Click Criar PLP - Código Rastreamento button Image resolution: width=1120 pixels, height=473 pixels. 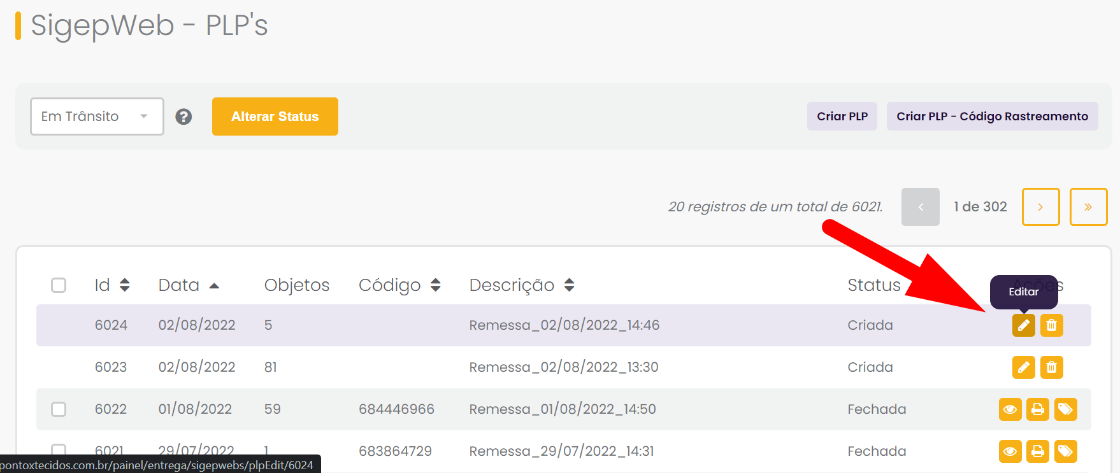coord(993,116)
